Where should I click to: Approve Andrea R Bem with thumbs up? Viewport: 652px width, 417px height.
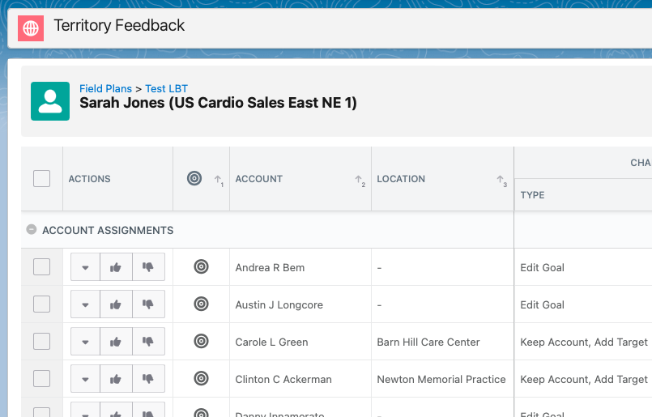pos(116,267)
